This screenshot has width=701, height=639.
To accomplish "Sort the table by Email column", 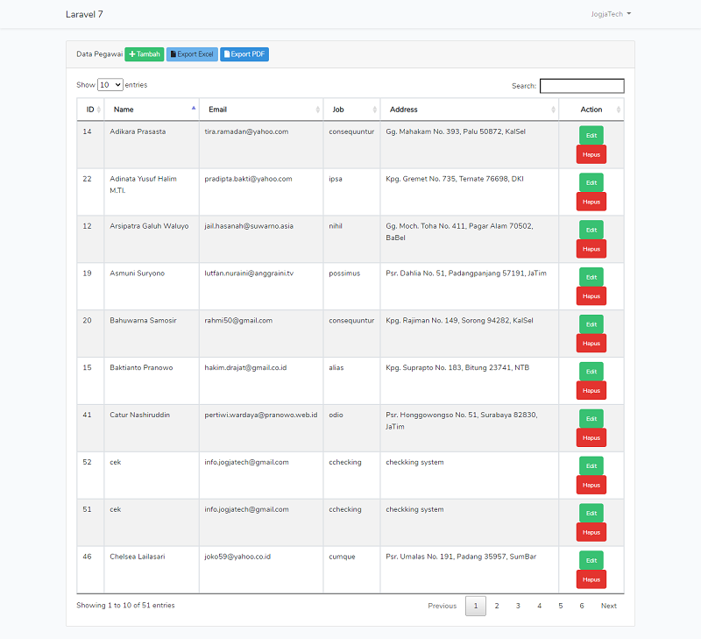I will 261,110.
